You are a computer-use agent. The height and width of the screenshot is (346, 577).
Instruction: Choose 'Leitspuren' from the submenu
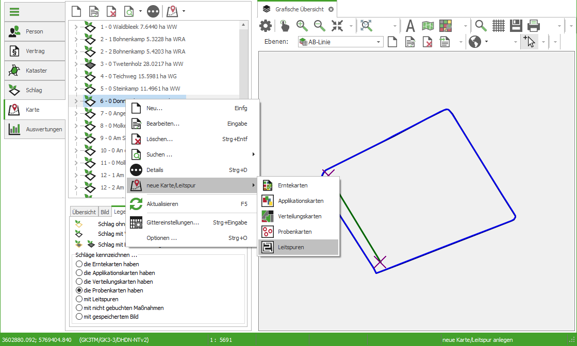291,247
